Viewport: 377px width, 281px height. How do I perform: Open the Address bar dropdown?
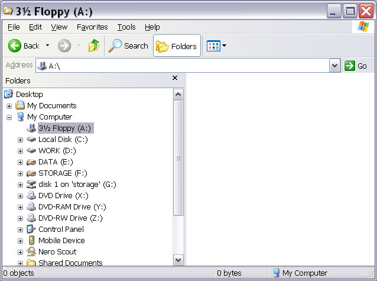click(x=334, y=66)
